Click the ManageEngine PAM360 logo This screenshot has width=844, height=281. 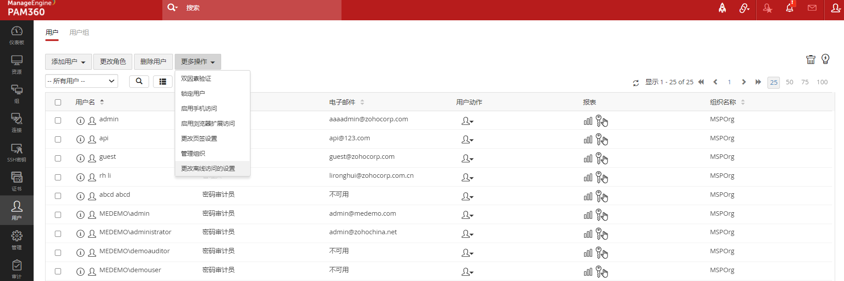pos(31,8)
